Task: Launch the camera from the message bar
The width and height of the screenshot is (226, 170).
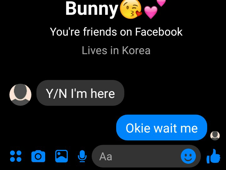Action: (x=38, y=156)
